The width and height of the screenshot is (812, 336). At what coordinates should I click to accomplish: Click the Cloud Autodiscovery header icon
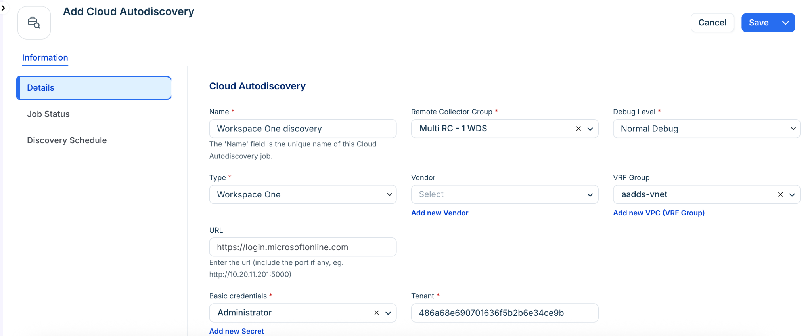tap(34, 23)
